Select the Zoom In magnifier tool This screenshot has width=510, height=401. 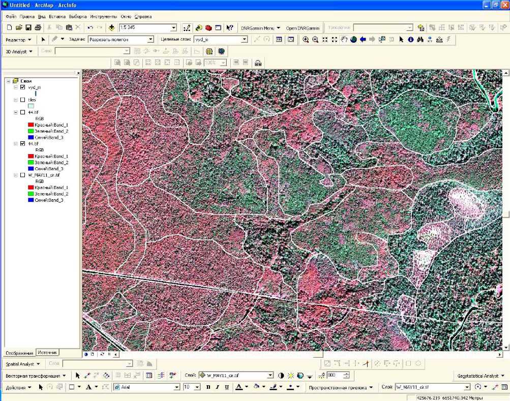(x=306, y=40)
